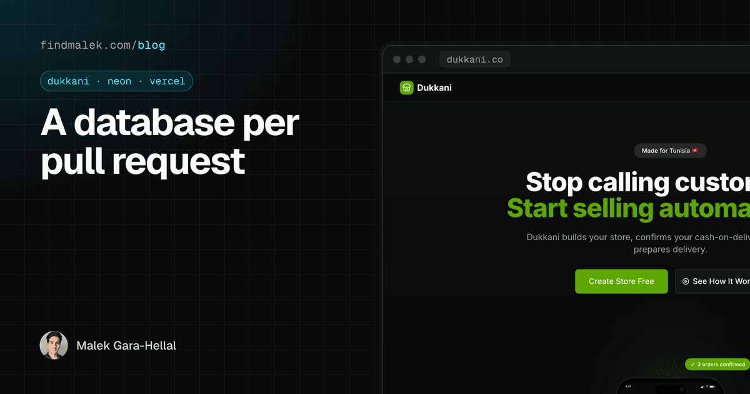This screenshot has width=750, height=394.
Task: Click the green Start selling automatically heading
Action: [x=628, y=208]
